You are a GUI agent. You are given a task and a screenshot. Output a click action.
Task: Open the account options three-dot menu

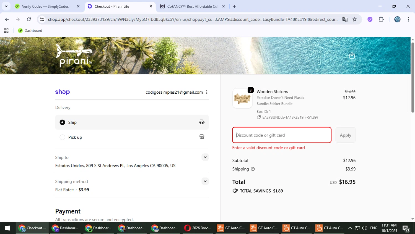pyautogui.click(x=207, y=92)
